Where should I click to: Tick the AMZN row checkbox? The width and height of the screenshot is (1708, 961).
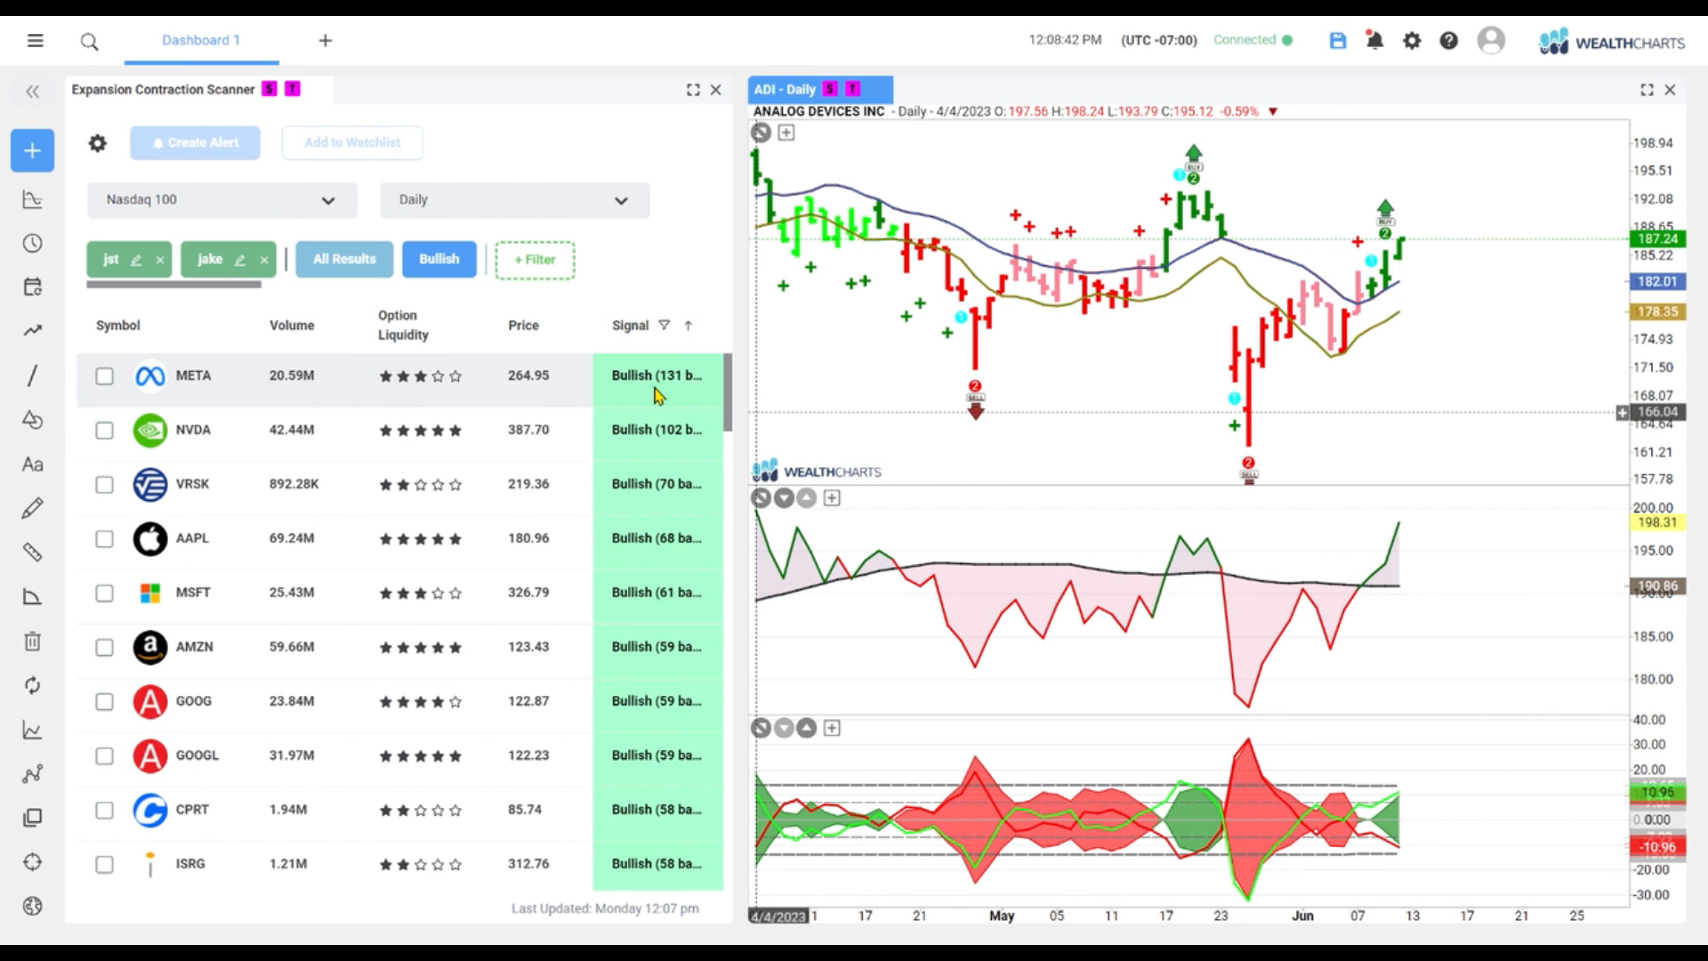tap(104, 648)
